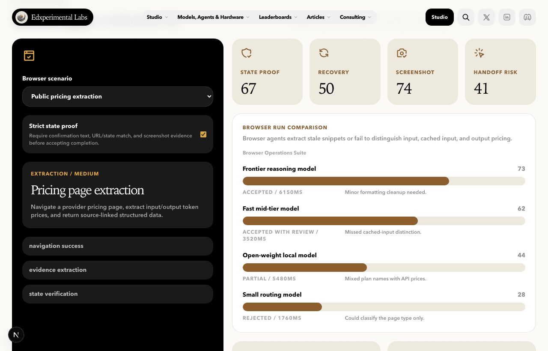The height and width of the screenshot is (351, 548).
Task: Expand the Models, Agents & Hardware chevron
Action: point(247,17)
